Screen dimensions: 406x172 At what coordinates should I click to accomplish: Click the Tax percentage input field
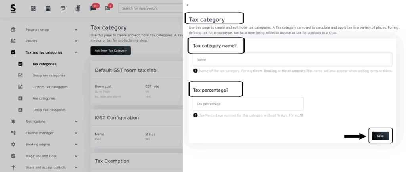pyautogui.click(x=248, y=104)
